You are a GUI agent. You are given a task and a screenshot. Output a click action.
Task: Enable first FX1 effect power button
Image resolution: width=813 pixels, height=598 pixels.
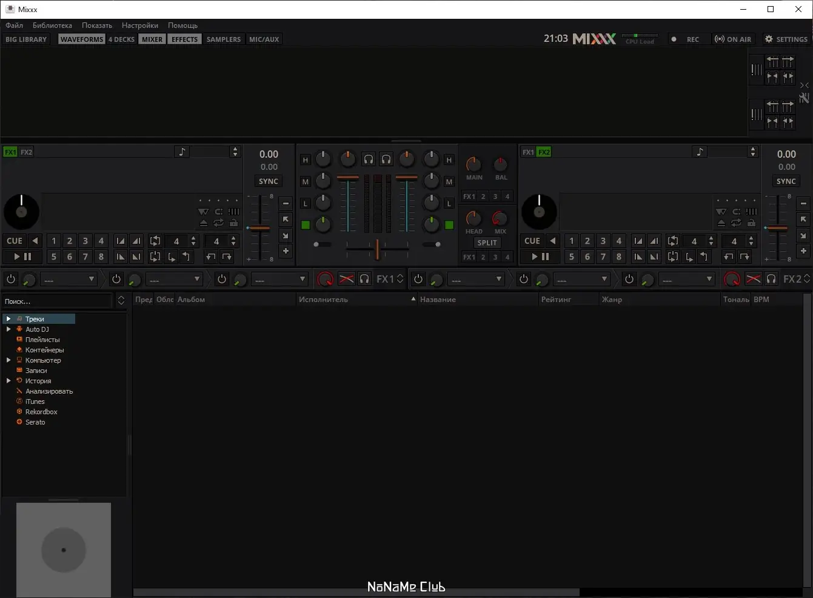(x=10, y=279)
